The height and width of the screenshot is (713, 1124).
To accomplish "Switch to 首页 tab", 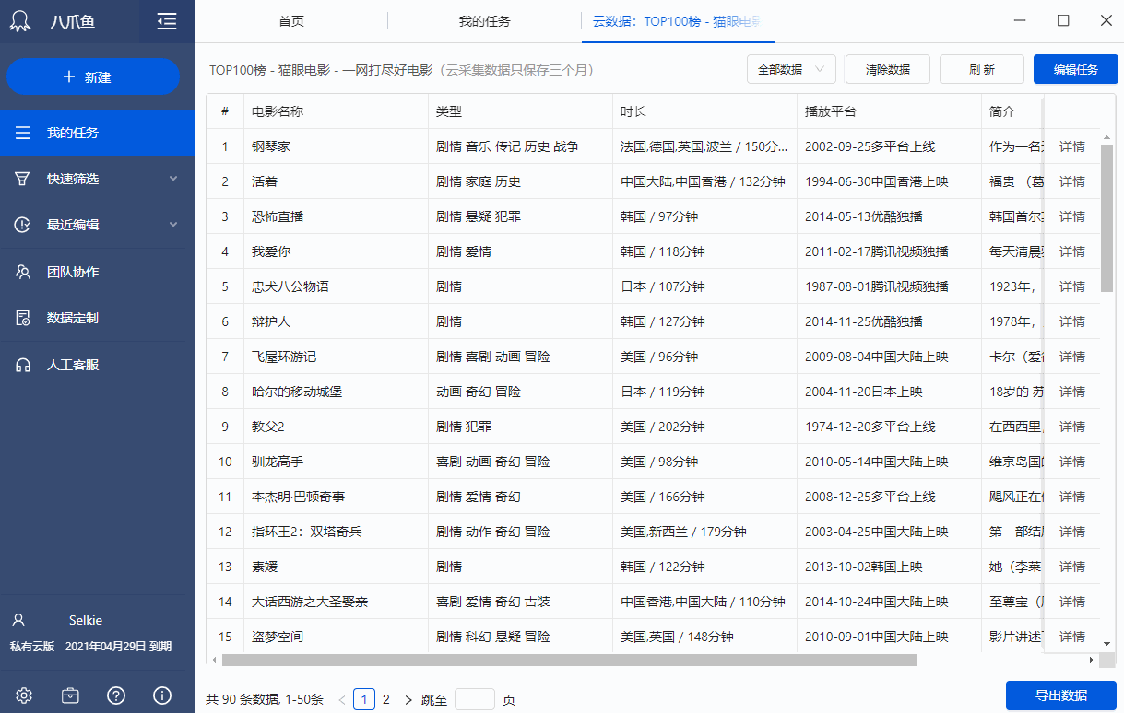I will 291,21.
